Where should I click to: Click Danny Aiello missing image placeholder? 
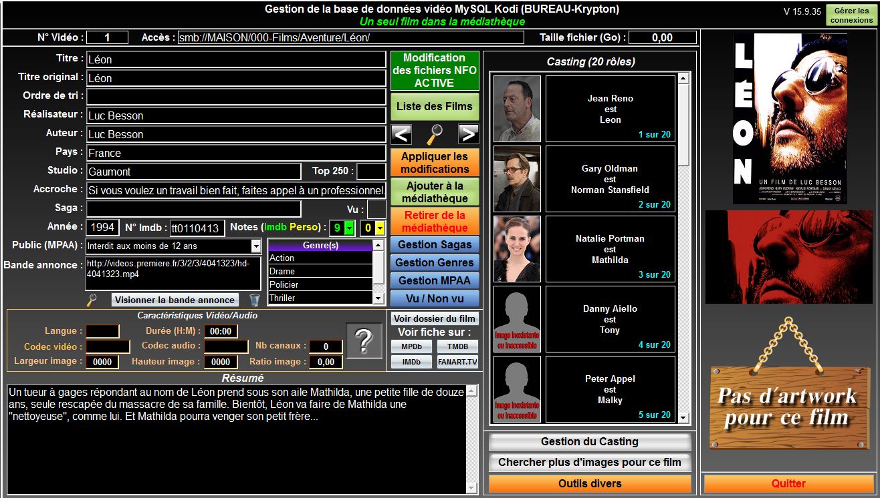(517, 319)
